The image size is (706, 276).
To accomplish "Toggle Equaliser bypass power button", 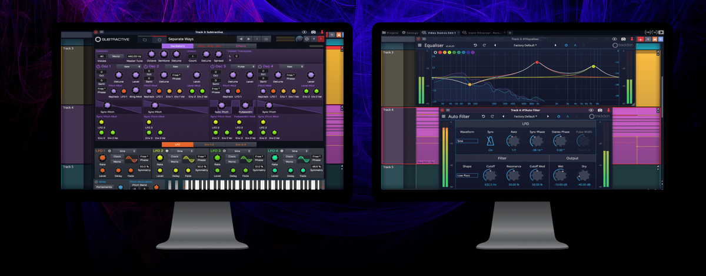I will tap(566, 45).
